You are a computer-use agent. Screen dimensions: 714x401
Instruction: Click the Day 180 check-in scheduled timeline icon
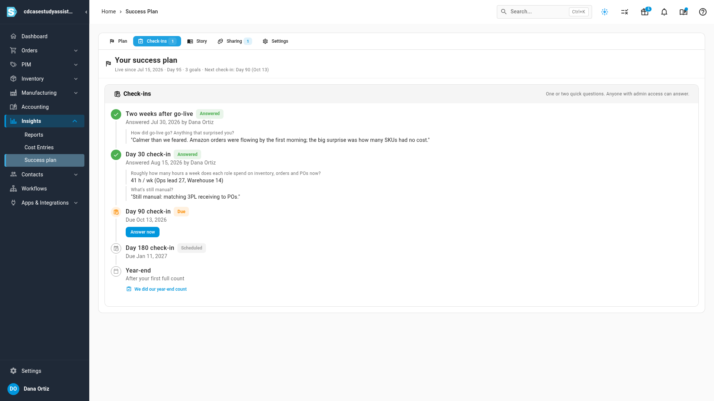click(x=116, y=248)
